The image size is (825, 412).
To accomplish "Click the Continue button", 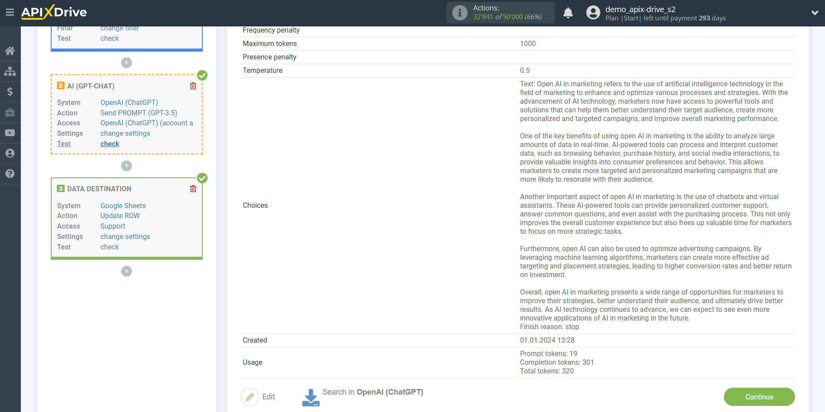I will coord(759,397).
